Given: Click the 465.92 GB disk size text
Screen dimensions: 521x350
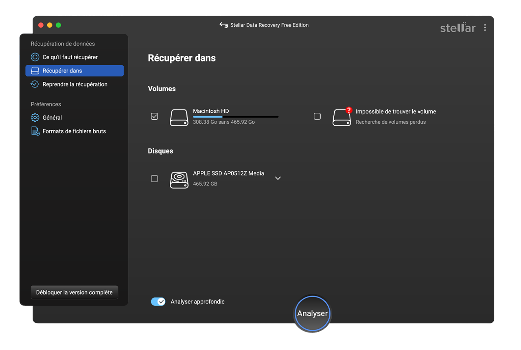Looking at the screenshot, I should [205, 184].
